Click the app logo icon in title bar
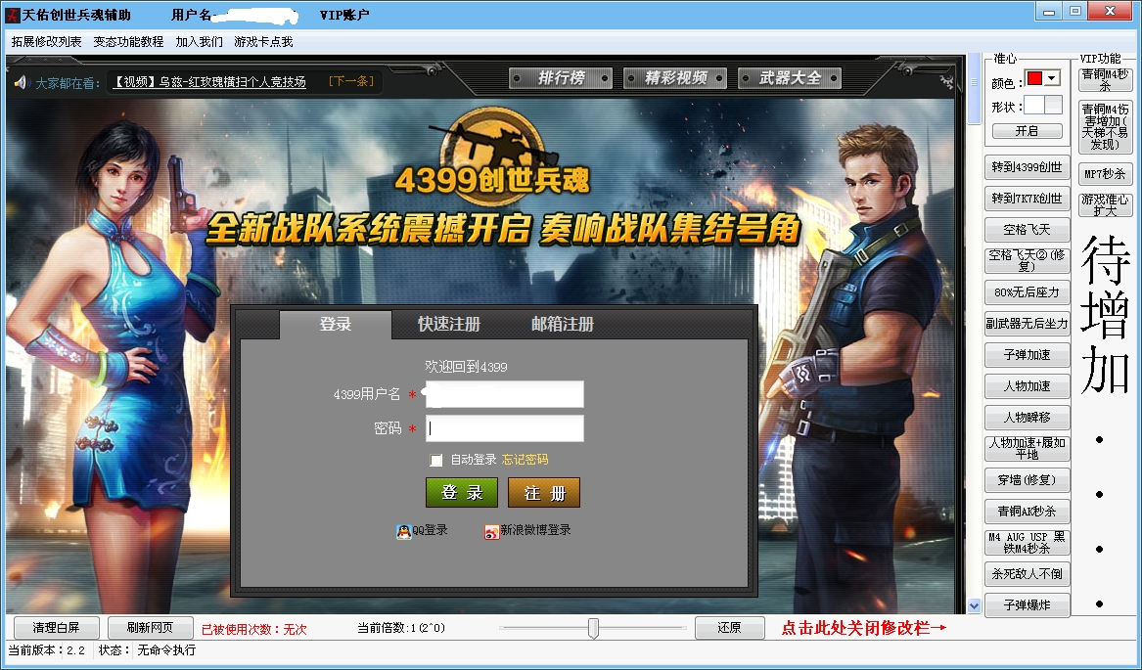This screenshot has height=670, width=1142. (x=13, y=15)
